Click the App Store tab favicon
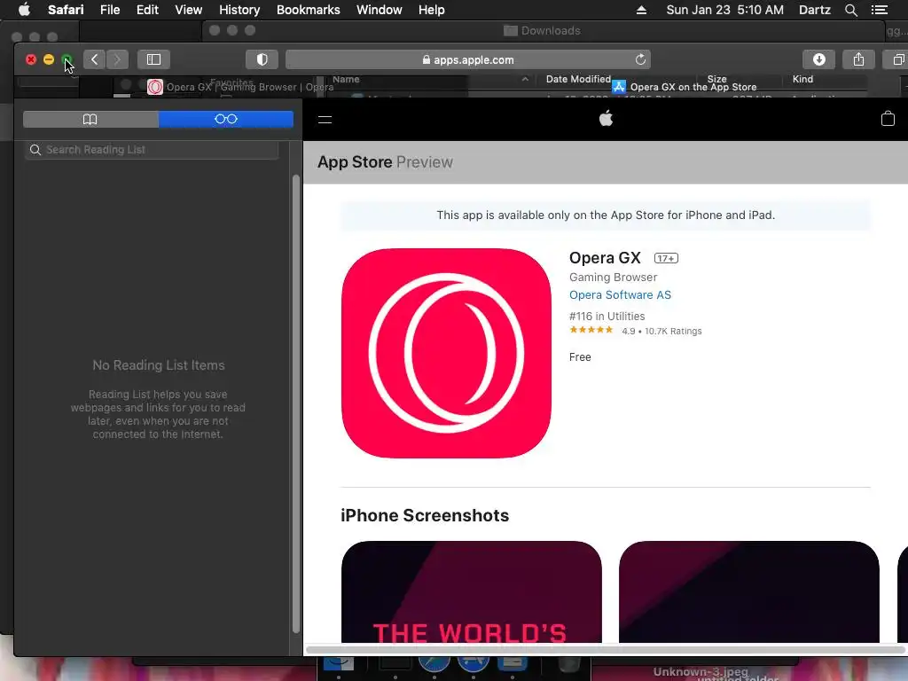Image resolution: width=908 pixels, height=681 pixels. click(619, 87)
